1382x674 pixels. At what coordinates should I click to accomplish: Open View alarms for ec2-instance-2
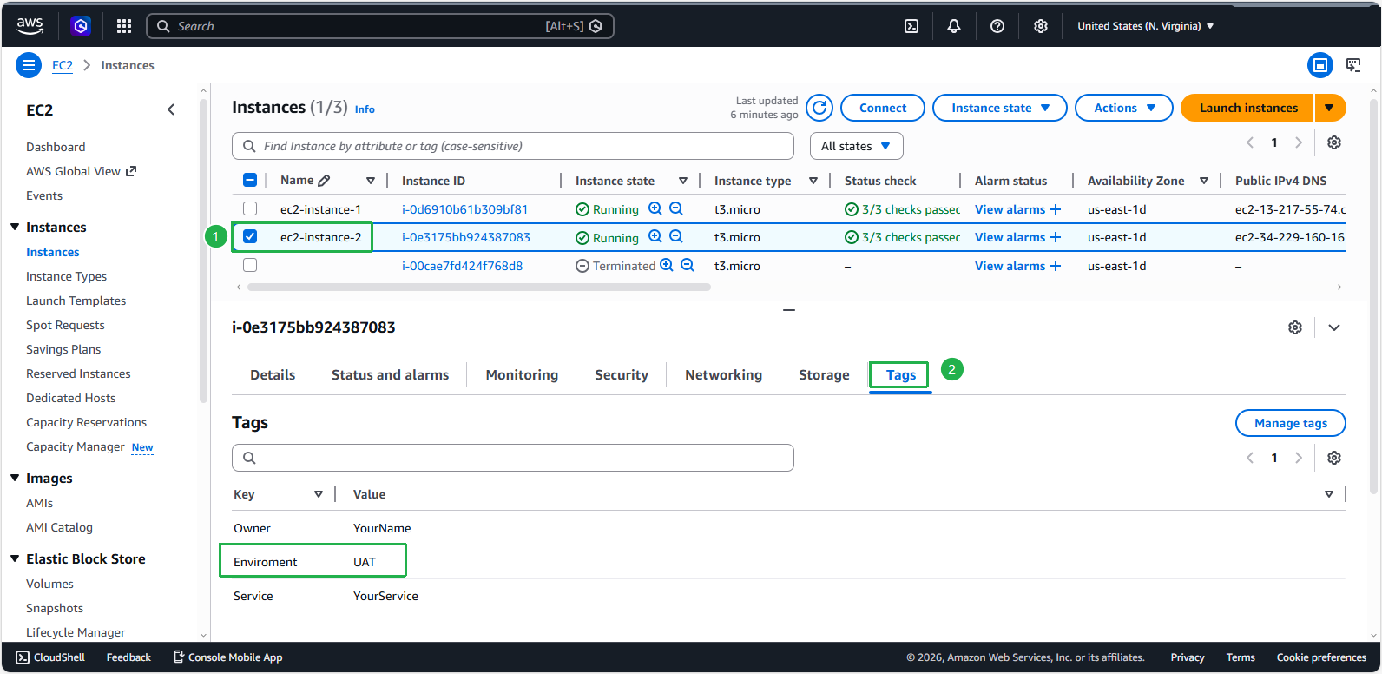click(1017, 237)
